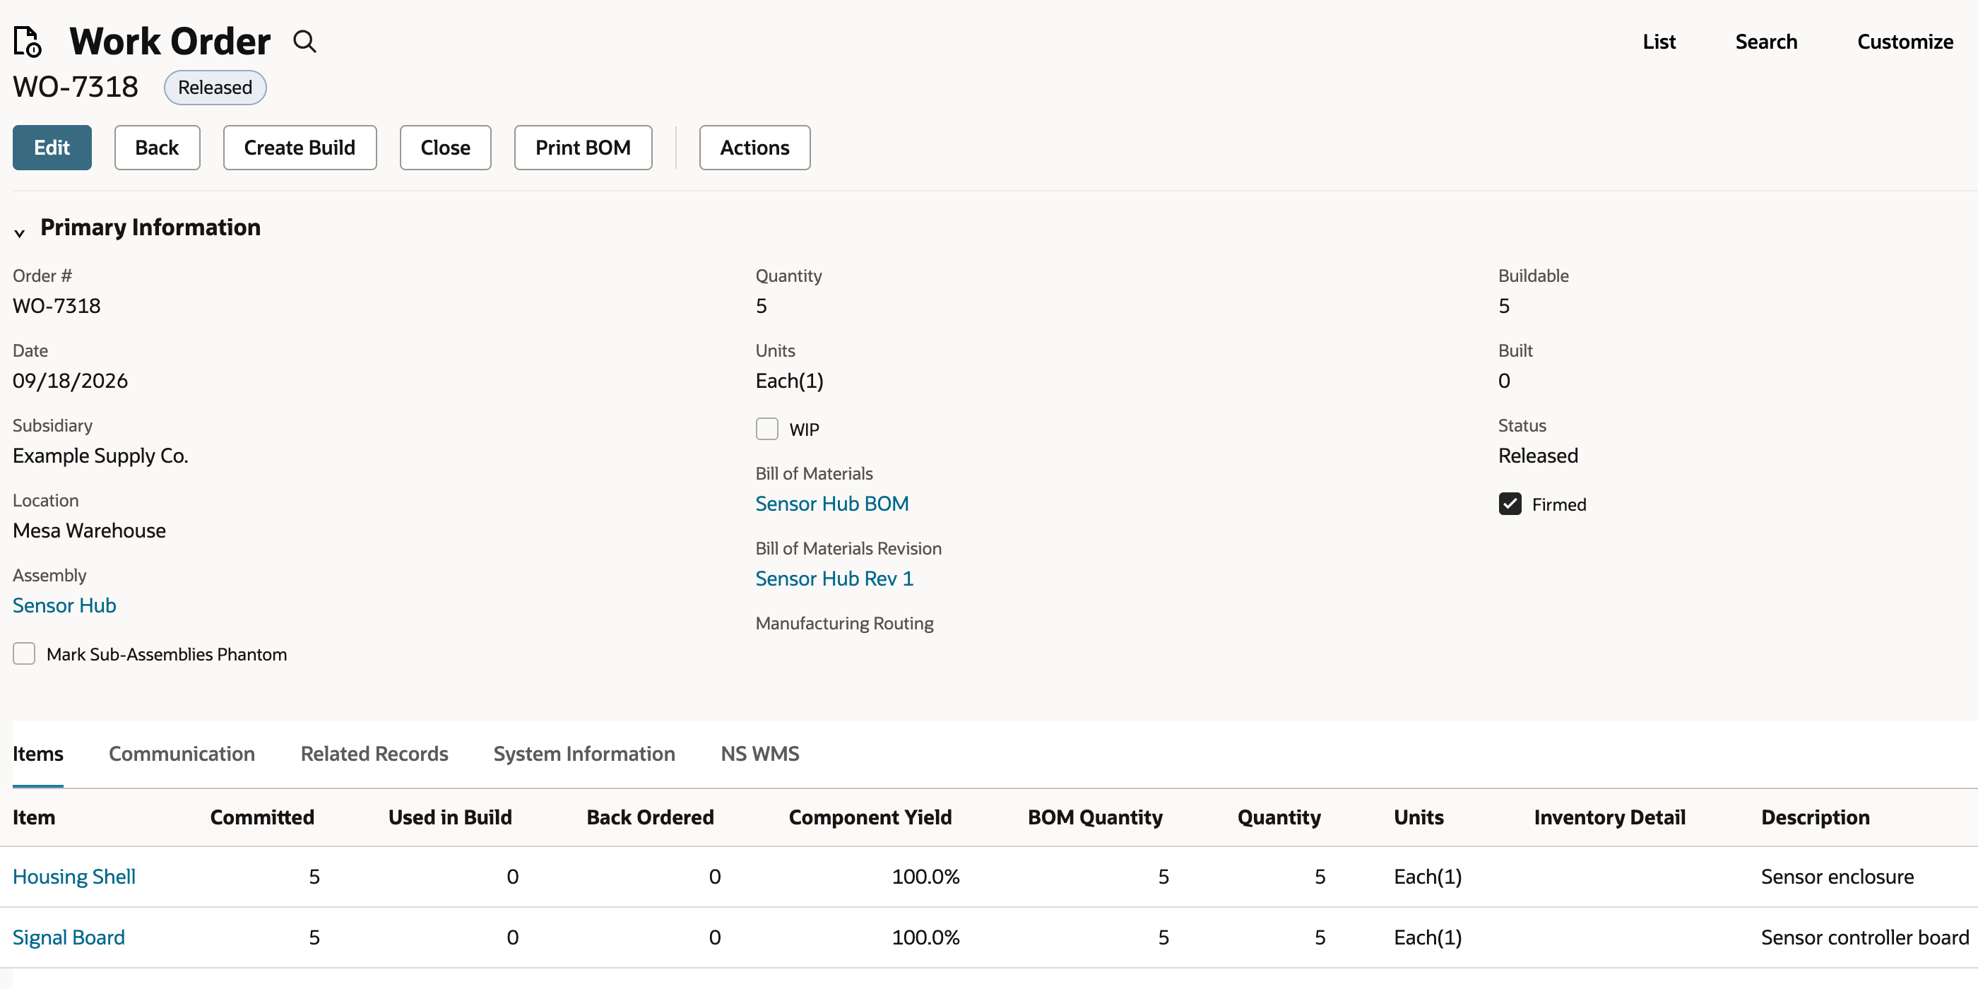1978x989 pixels.
Task: Select the 'Sensor controller board' description cell
Action: [1864, 937]
